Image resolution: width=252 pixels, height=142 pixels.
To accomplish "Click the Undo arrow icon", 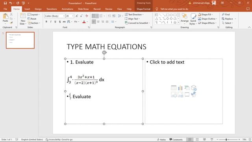I will pyautogui.click(x=11, y=3).
